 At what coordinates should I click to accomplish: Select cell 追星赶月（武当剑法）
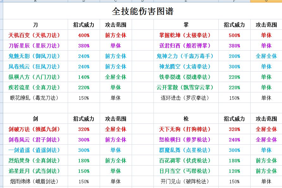click(x=35, y=171)
